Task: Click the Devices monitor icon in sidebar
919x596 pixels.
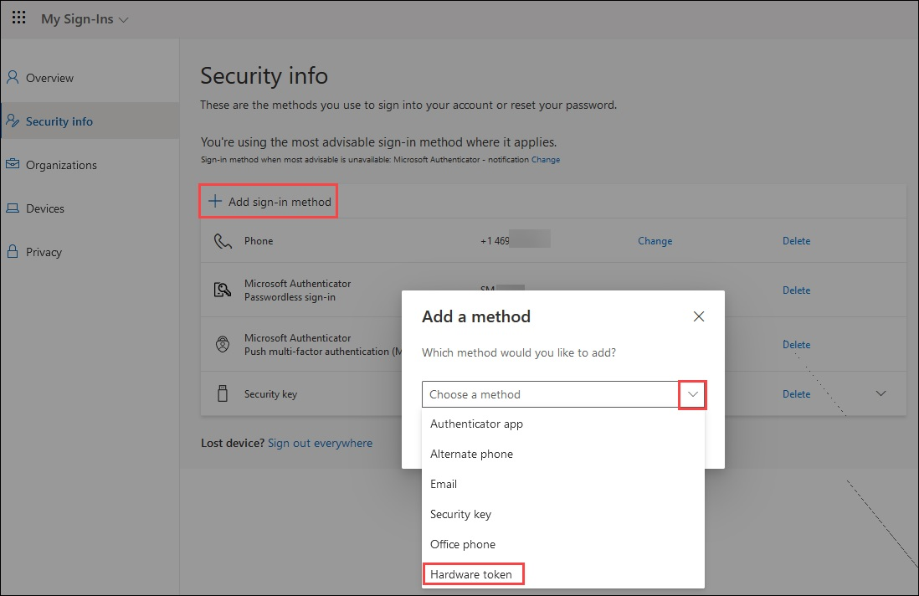Action: [12, 208]
